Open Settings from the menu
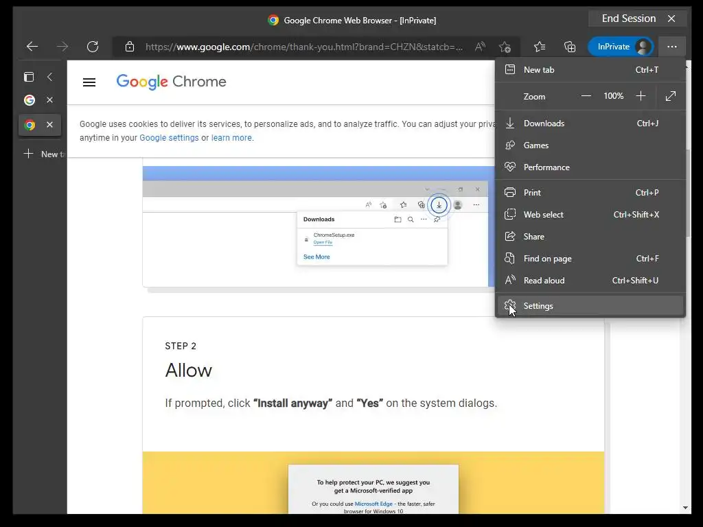The width and height of the screenshot is (703, 527). [x=590, y=305]
